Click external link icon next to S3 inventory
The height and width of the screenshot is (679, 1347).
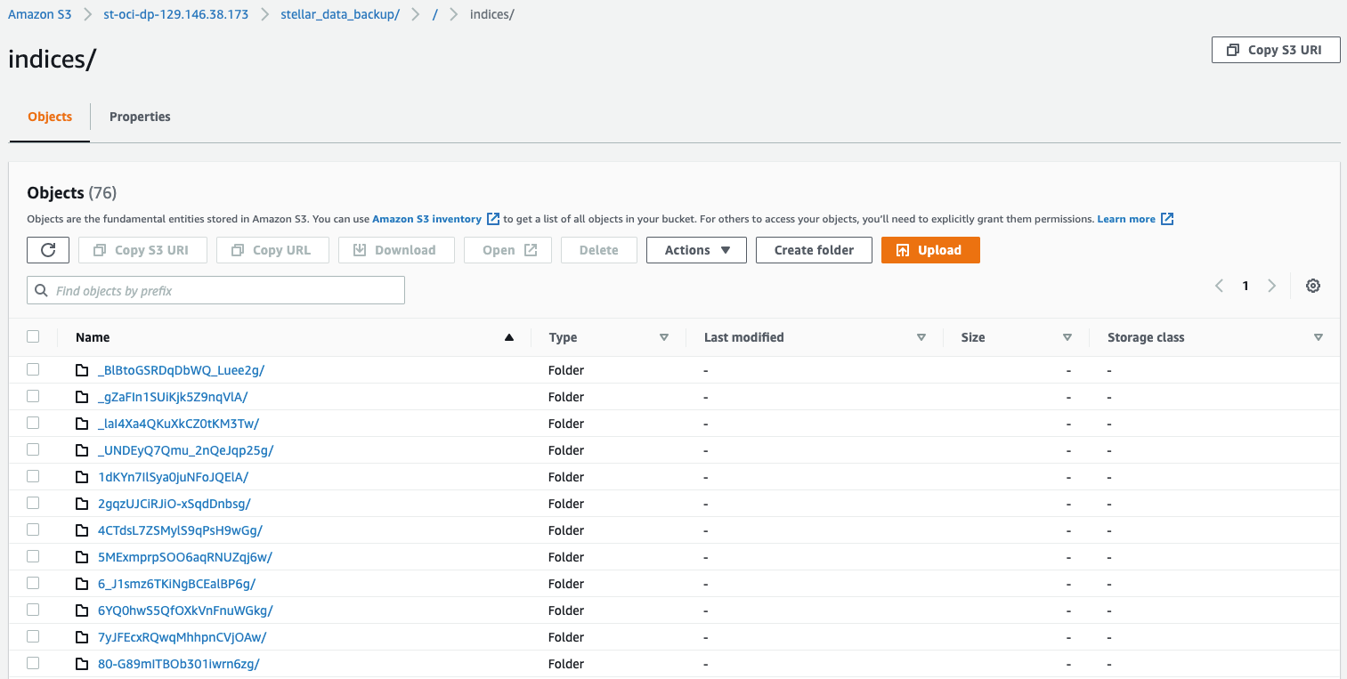coord(492,219)
